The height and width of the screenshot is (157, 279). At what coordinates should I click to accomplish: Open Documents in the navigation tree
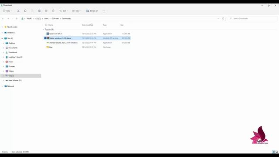coord(13,48)
